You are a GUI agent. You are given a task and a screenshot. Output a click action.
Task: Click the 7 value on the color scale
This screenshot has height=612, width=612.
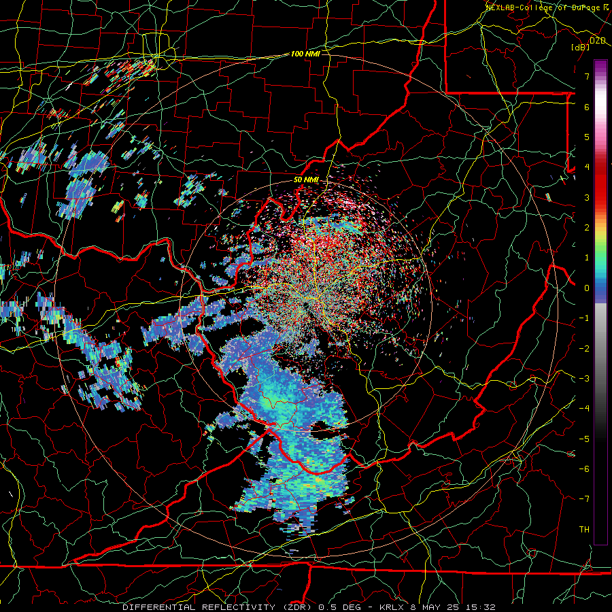[587, 76]
